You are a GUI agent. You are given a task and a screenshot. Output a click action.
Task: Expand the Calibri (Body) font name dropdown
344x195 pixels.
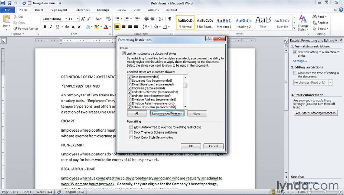click(x=66, y=19)
